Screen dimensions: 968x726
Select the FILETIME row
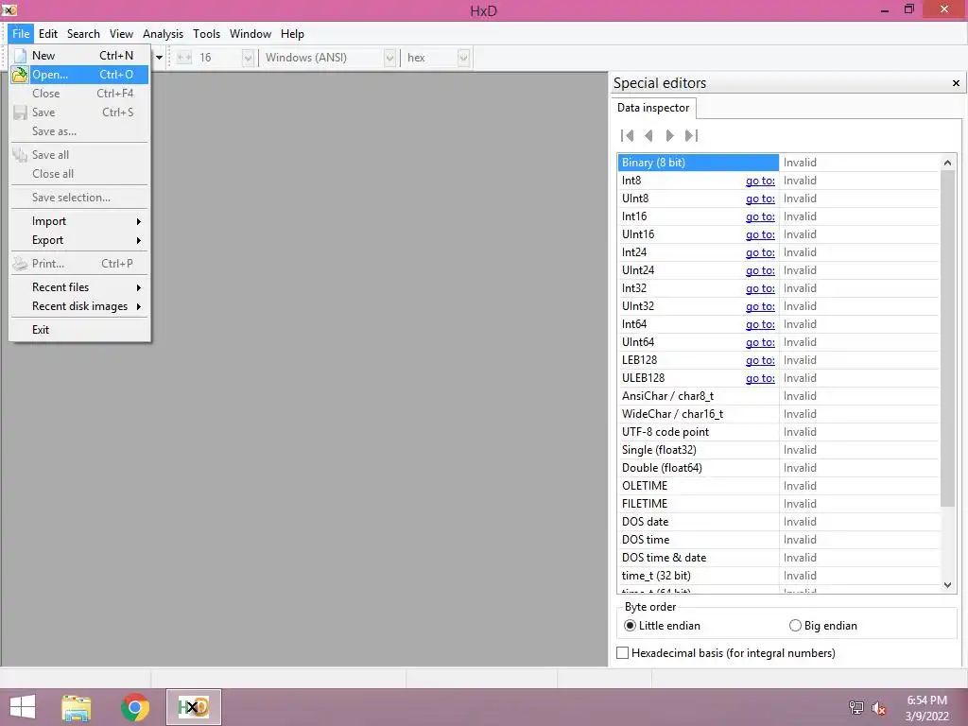[778, 504]
